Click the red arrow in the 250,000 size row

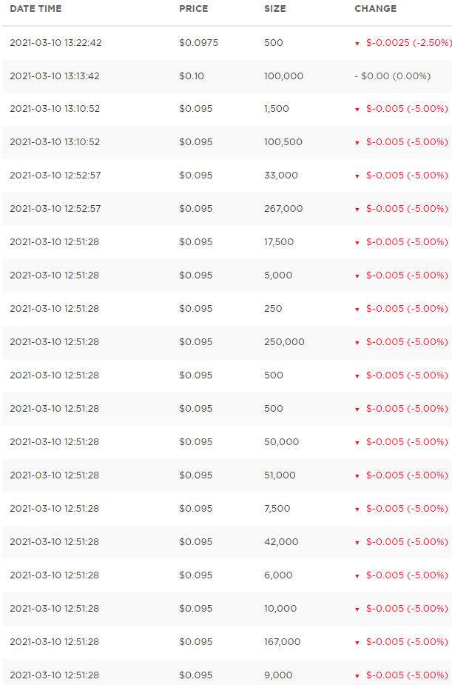click(357, 343)
